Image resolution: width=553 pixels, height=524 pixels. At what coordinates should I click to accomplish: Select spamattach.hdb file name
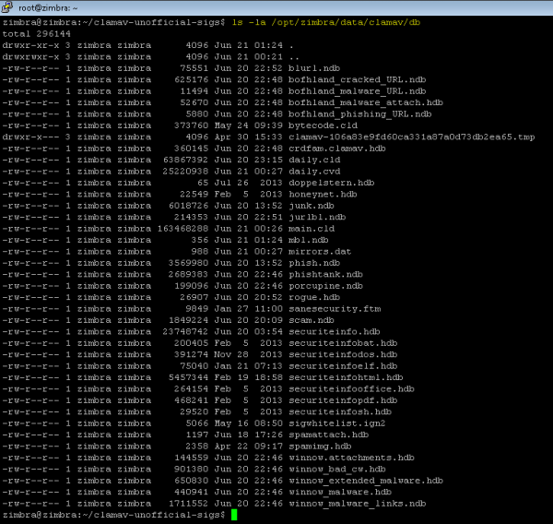point(329,435)
